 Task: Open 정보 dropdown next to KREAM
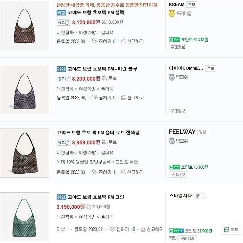click(x=191, y=5)
